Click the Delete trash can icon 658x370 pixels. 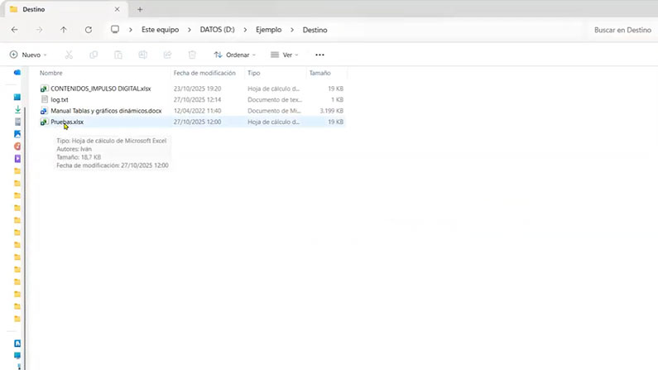tap(192, 55)
